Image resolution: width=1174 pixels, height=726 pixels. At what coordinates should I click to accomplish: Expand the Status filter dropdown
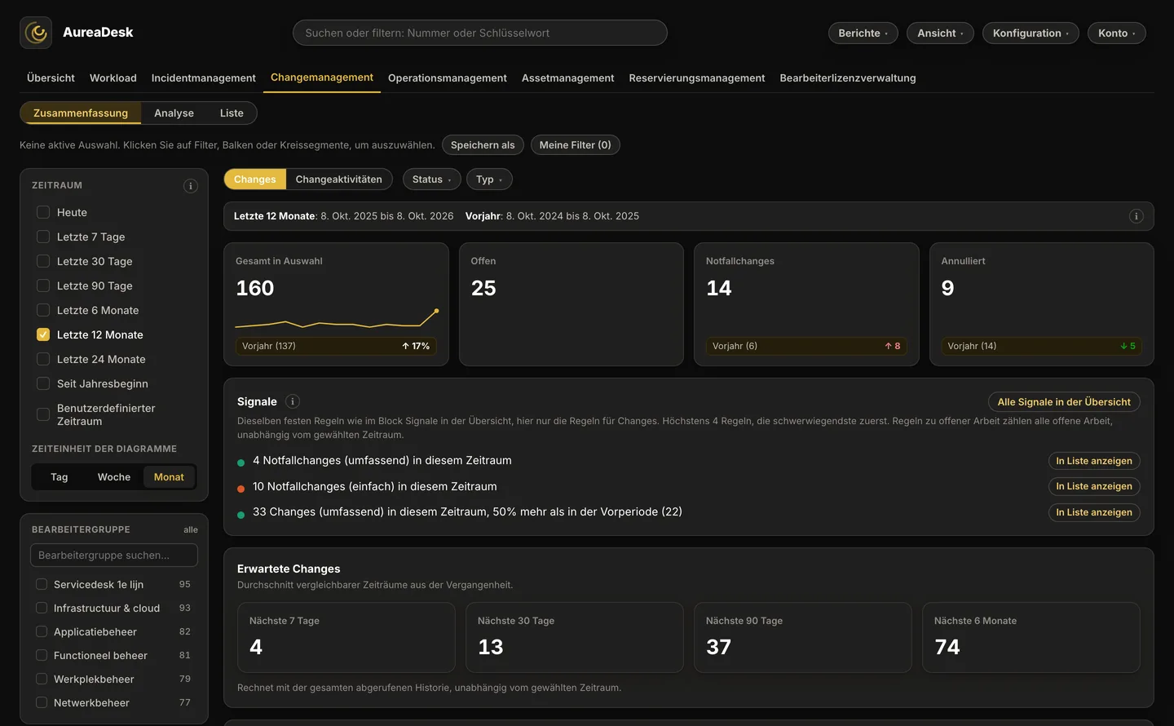[432, 179]
